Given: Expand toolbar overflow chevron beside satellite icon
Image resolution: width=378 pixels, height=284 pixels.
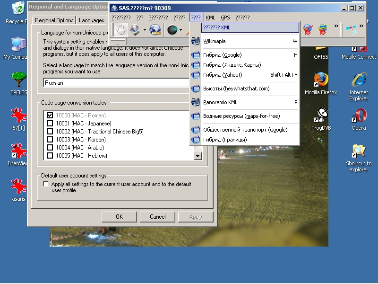Looking at the screenshot, I should [361, 27].
